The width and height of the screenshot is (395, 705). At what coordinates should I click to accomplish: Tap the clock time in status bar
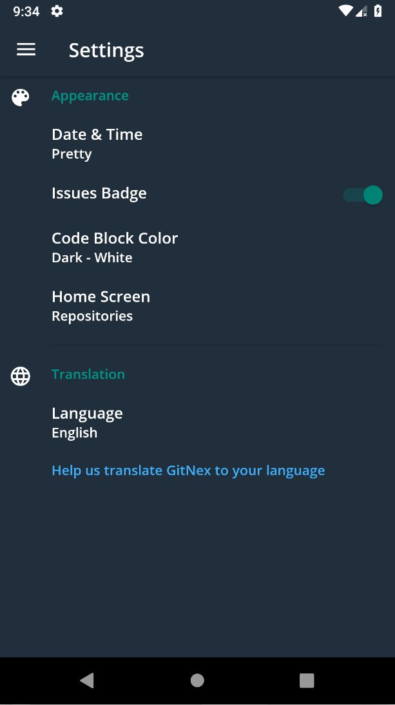(x=26, y=11)
